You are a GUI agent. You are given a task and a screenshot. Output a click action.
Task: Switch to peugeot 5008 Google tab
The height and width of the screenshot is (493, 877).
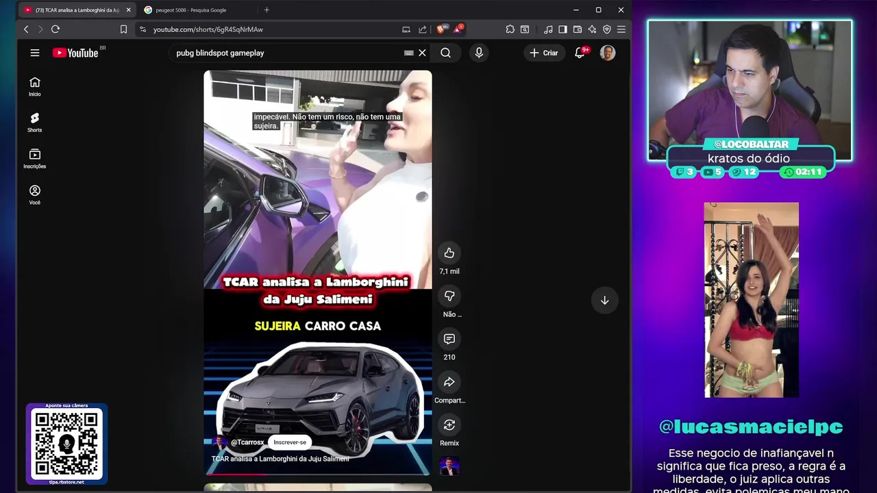(x=197, y=10)
